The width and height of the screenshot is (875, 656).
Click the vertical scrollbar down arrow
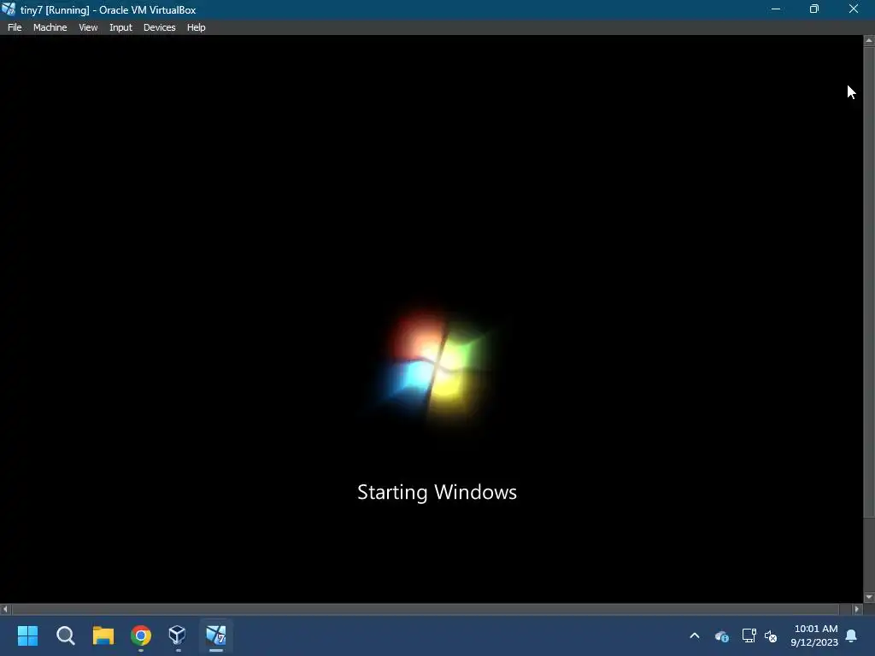coord(869,597)
